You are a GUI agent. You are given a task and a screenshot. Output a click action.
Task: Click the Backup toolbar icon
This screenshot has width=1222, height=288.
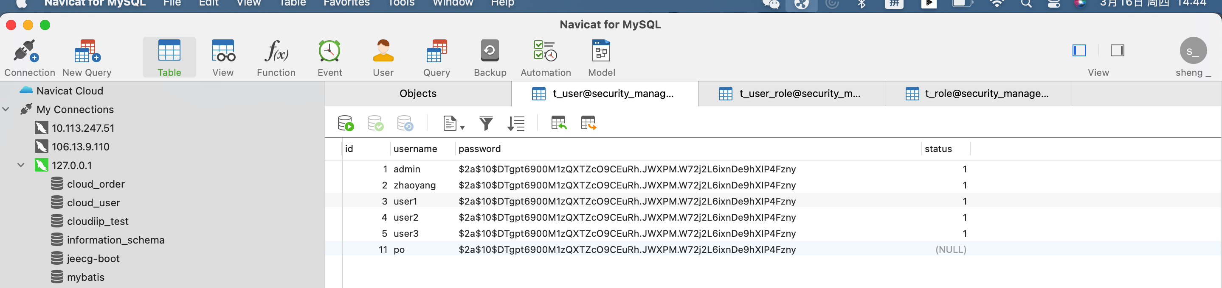(490, 57)
